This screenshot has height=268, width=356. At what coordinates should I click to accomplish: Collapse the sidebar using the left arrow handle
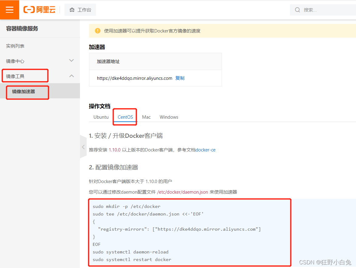[83, 147]
